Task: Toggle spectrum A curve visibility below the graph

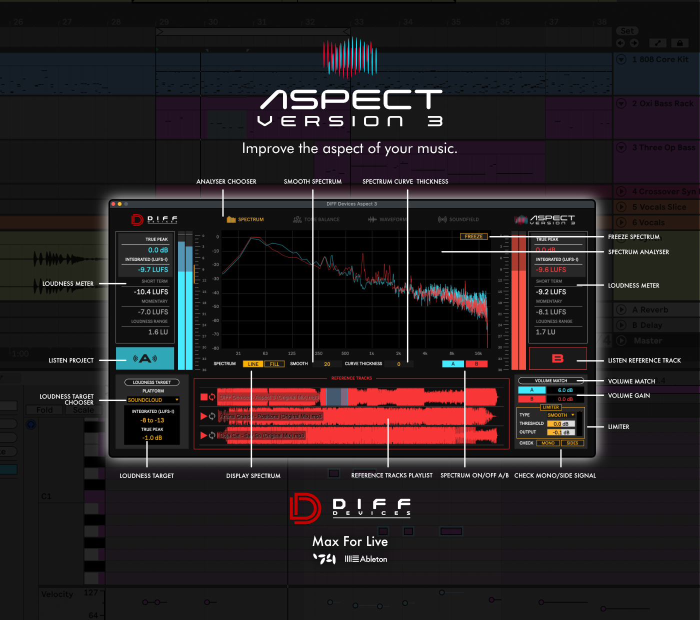Action: point(453,364)
